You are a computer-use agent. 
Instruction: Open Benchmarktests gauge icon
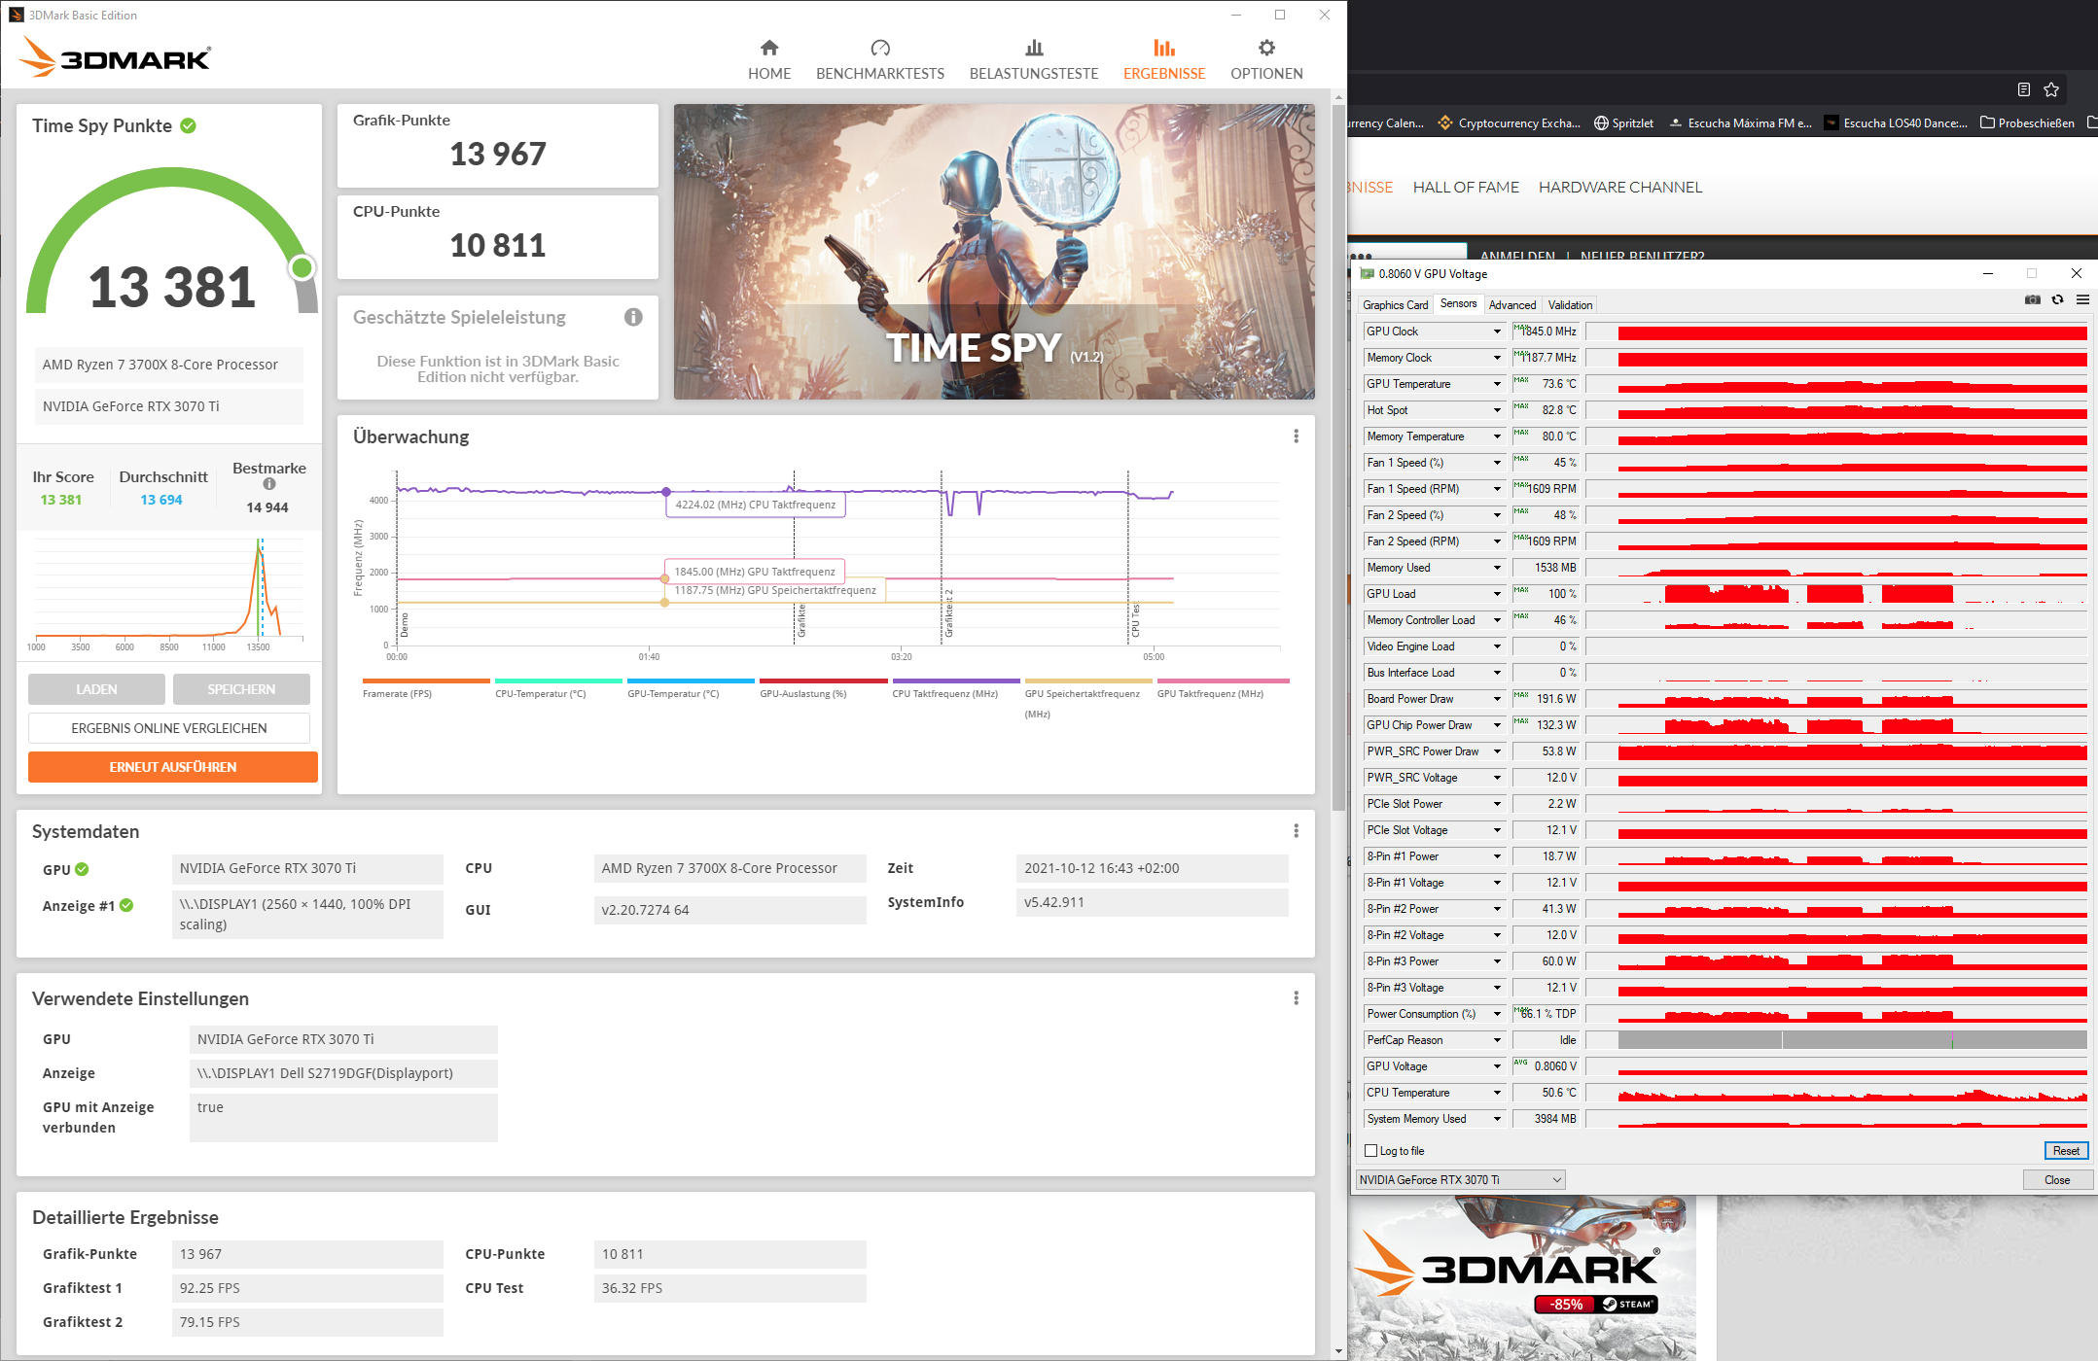(880, 48)
